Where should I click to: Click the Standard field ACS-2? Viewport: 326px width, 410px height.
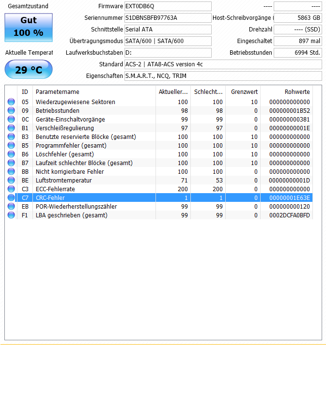point(223,64)
